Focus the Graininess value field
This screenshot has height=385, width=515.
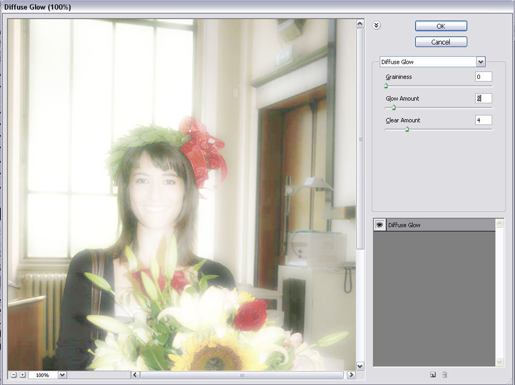484,77
